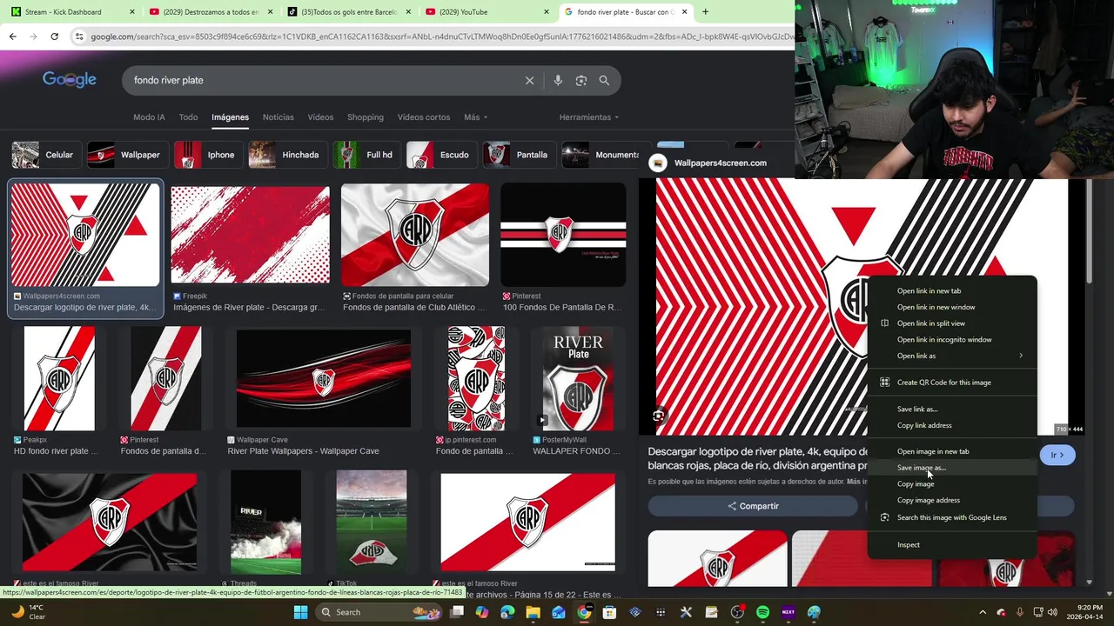Screen dimensions: 1114x626
Task: Open the weather widget showing 14°C
Action: (x=28, y=612)
